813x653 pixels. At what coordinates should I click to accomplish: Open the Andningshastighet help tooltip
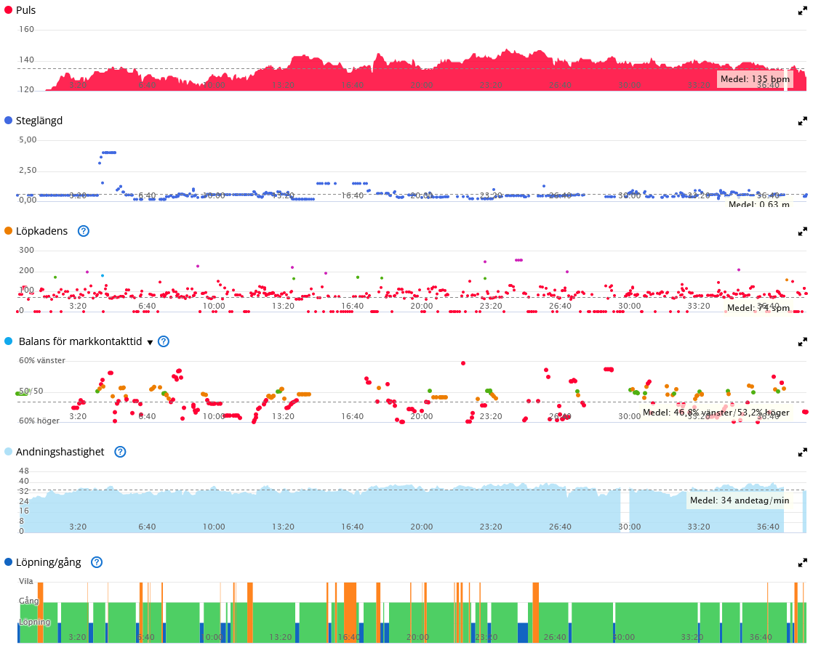[120, 452]
